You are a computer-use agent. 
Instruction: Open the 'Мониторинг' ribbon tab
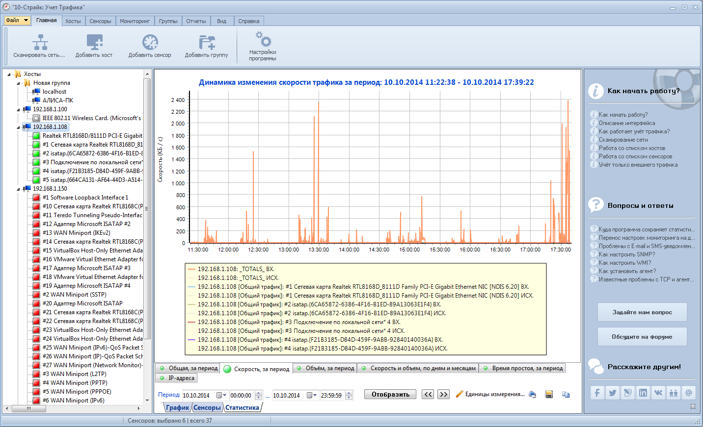[135, 21]
